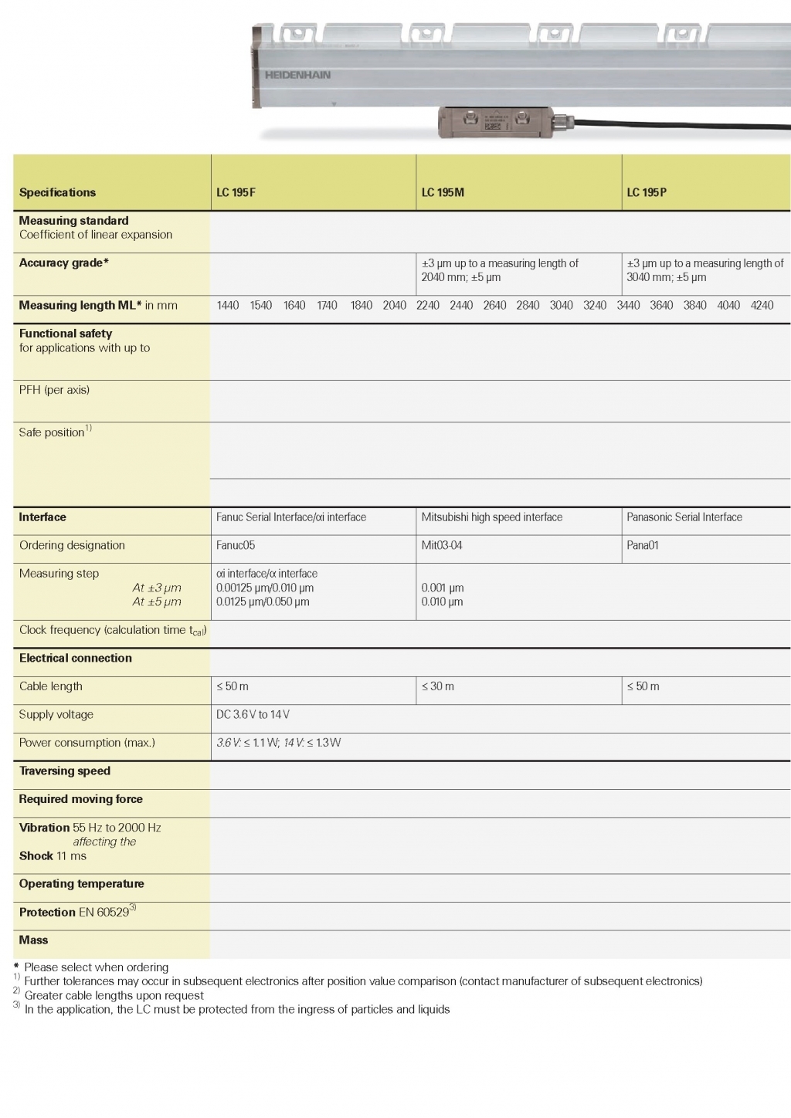Screen dimensions: 791x1118
Task: Click the 'At ±3 µm' sub-label
Action: click(157, 588)
